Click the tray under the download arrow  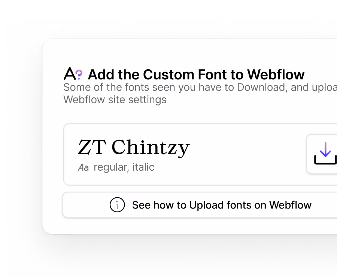click(325, 160)
